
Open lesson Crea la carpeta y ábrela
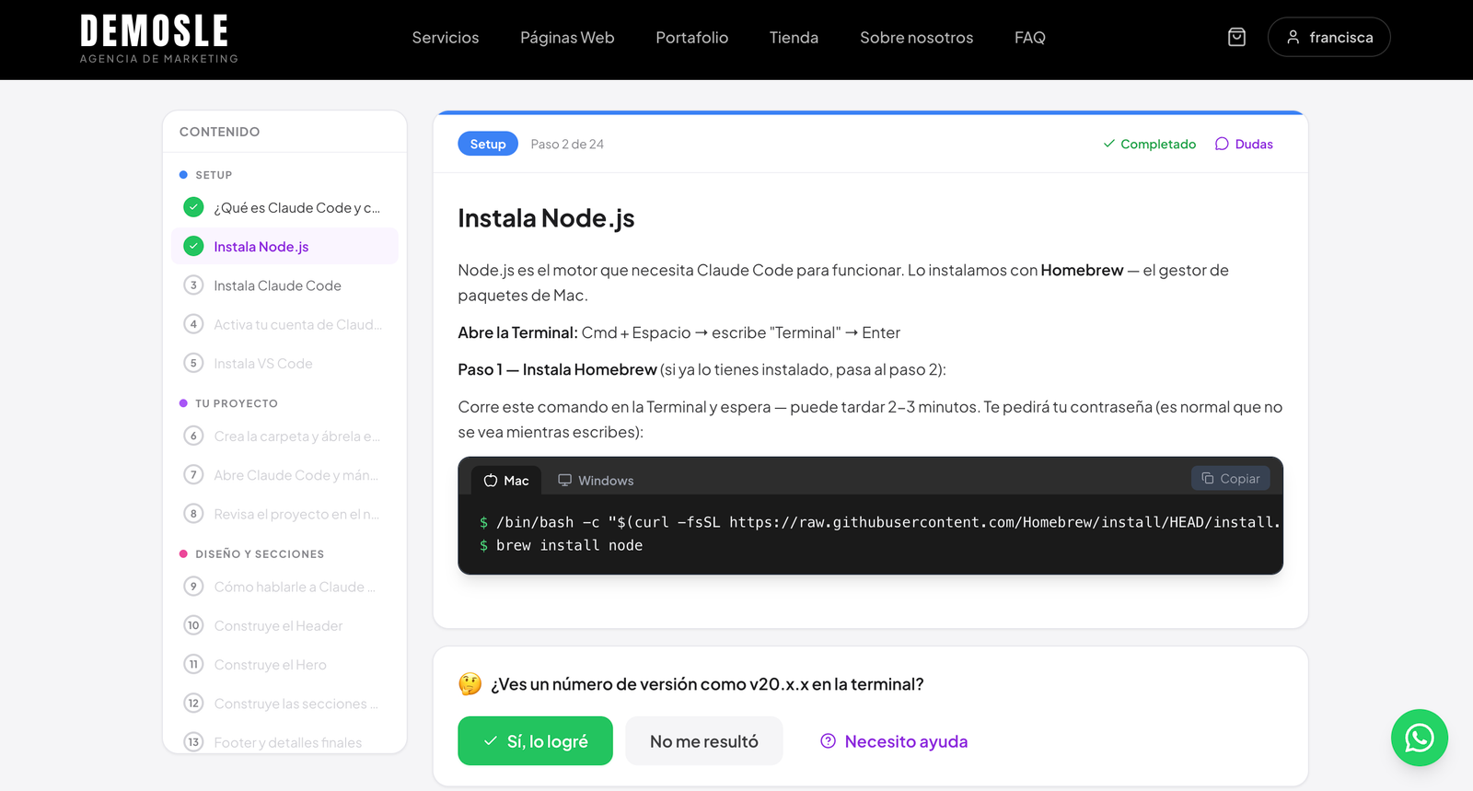click(x=285, y=436)
